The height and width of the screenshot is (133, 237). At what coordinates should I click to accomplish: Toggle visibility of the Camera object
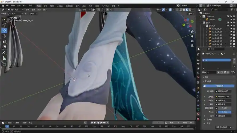point(231,19)
